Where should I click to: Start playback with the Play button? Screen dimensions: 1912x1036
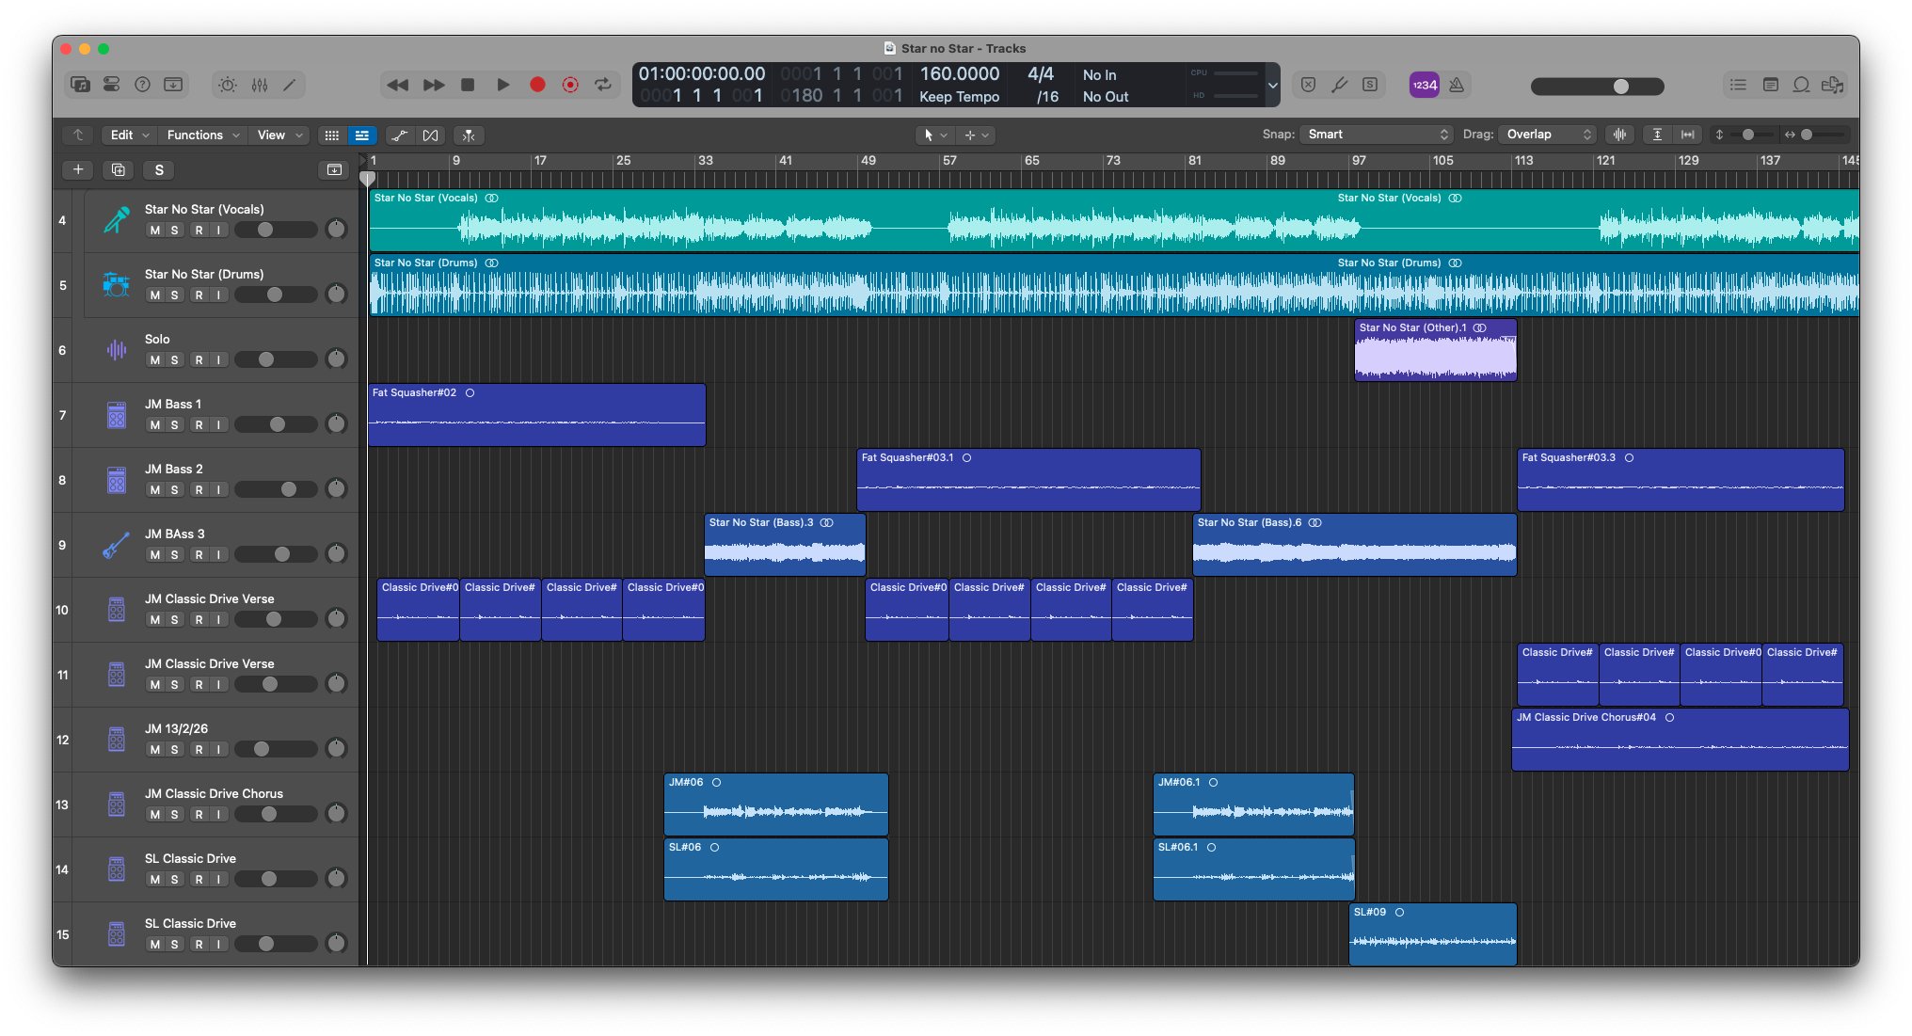(503, 85)
